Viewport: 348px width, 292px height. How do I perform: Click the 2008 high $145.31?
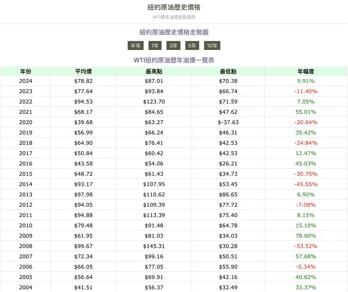coord(154,246)
